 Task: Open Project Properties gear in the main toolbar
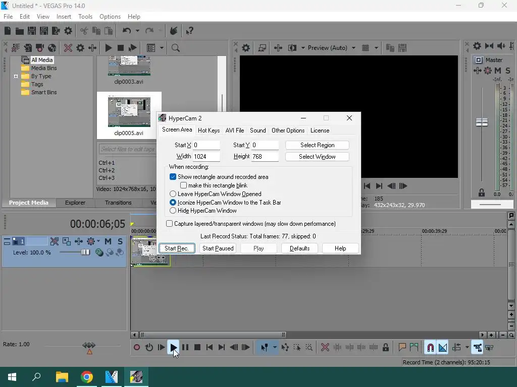point(68,31)
